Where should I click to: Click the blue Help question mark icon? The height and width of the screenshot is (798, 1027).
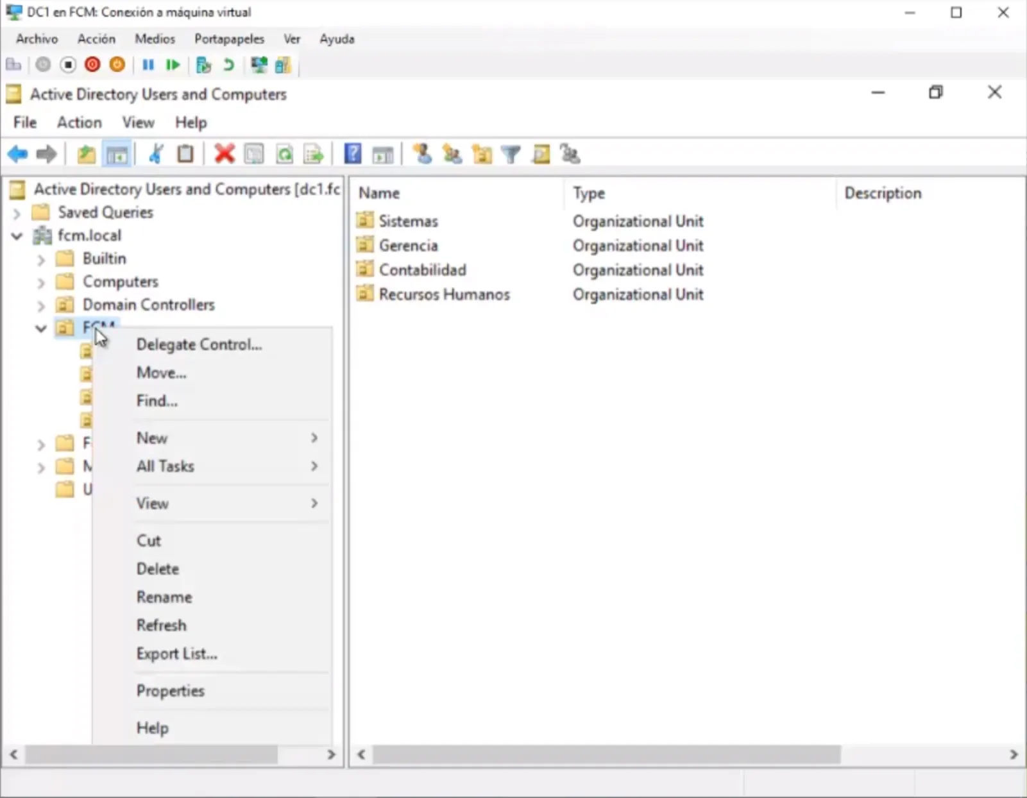[x=352, y=154]
